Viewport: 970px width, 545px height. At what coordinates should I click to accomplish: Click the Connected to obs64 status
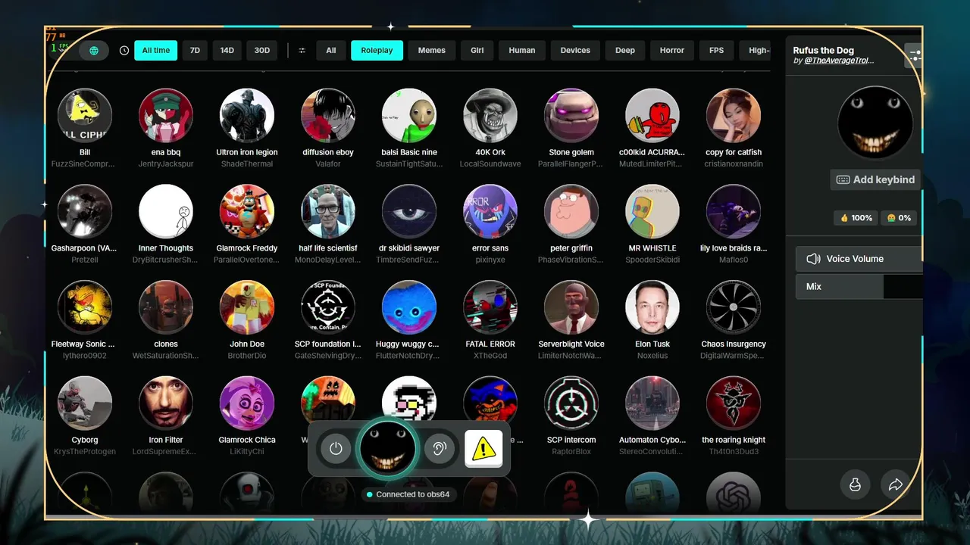(408, 494)
